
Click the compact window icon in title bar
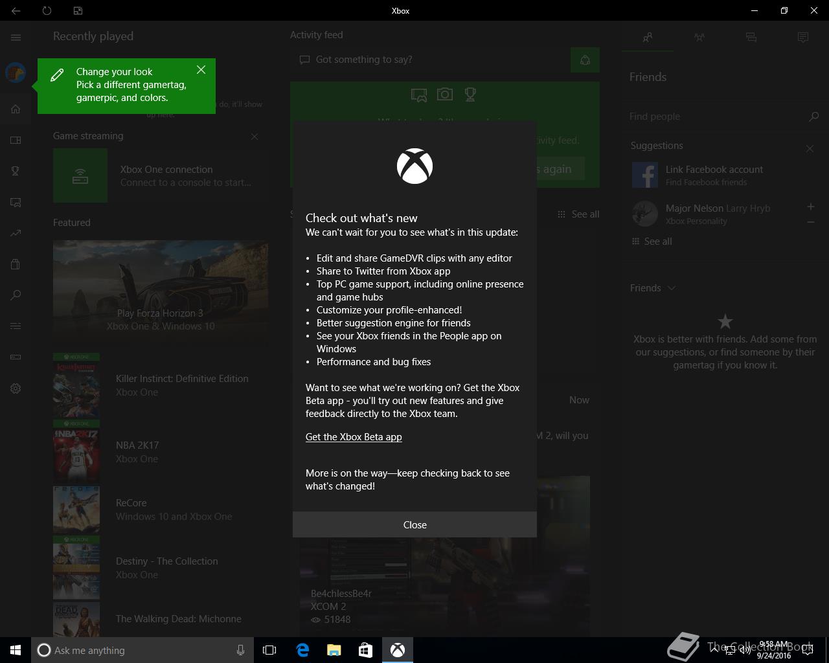[78, 10]
